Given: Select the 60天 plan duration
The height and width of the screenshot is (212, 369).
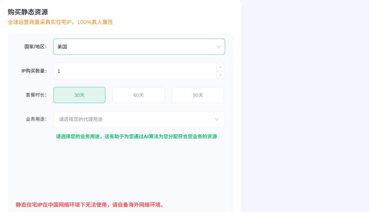Looking at the screenshot, I should [138, 95].
